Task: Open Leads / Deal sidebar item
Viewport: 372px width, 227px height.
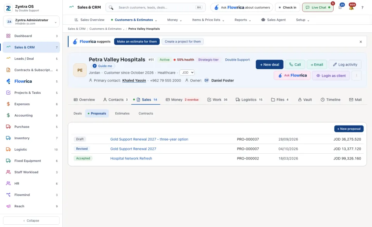Action: pos(31,59)
